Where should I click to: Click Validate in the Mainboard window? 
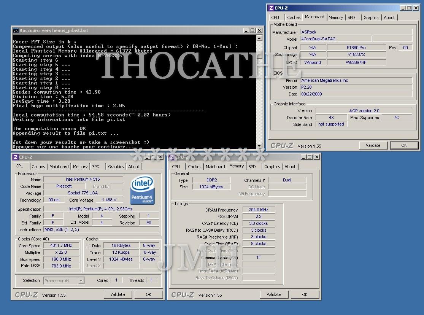coord(373,145)
